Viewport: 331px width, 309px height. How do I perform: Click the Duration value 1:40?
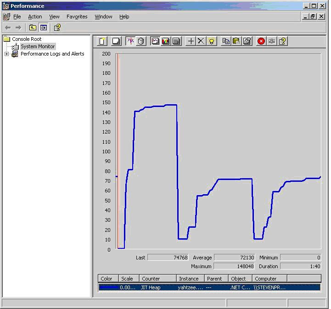pos(301,266)
